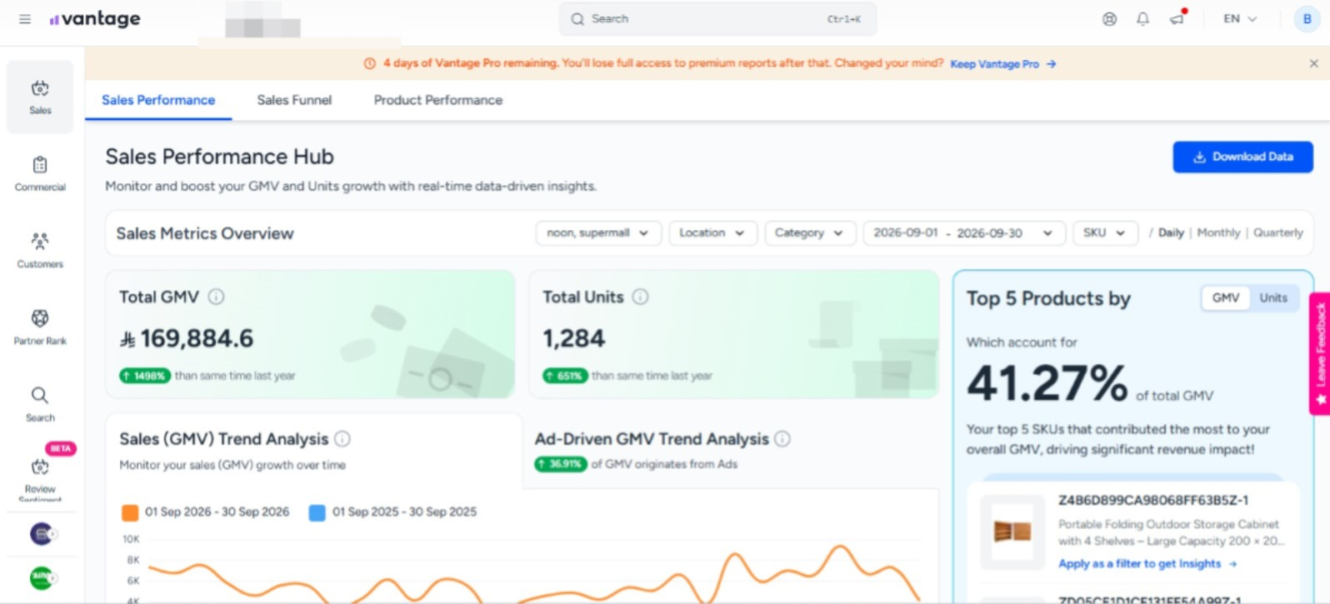Image resolution: width=1330 pixels, height=604 pixels.
Task: Open Customers in the sidebar
Action: coord(40,251)
